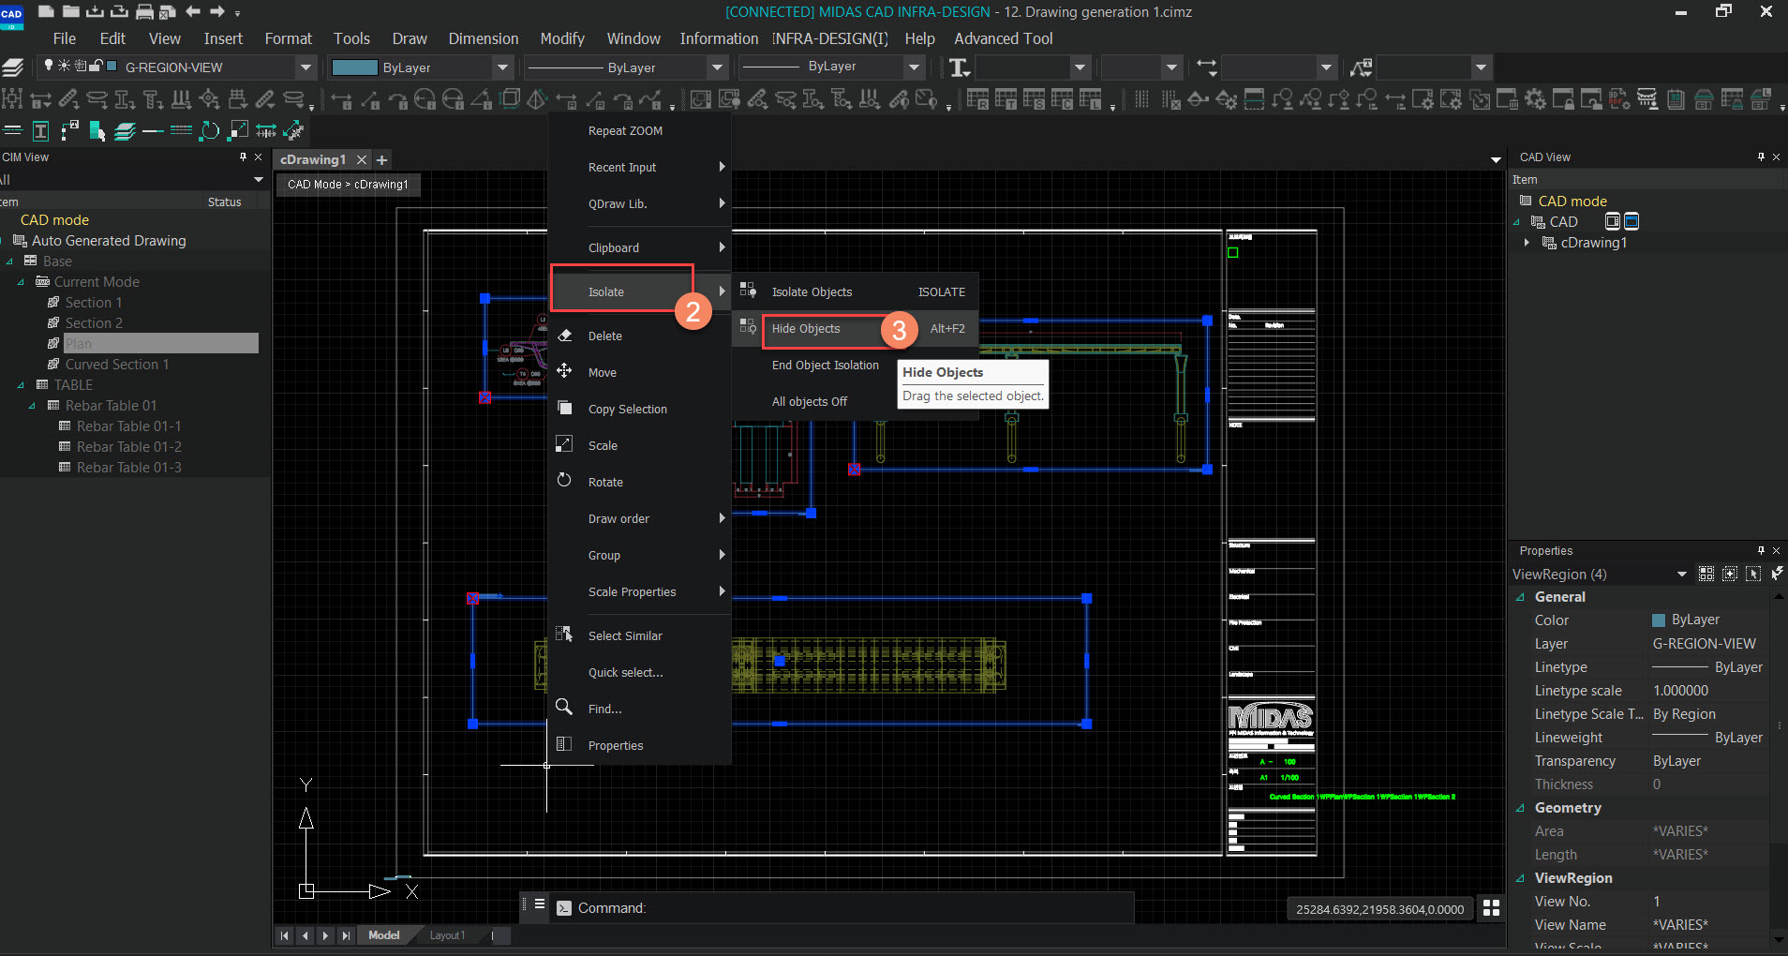Toggle the layer freeze sun icon
Image resolution: width=1788 pixels, height=956 pixels.
point(64,66)
